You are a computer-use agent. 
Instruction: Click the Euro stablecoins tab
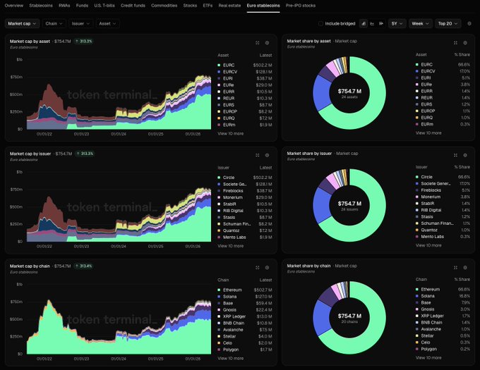coord(263,6)
